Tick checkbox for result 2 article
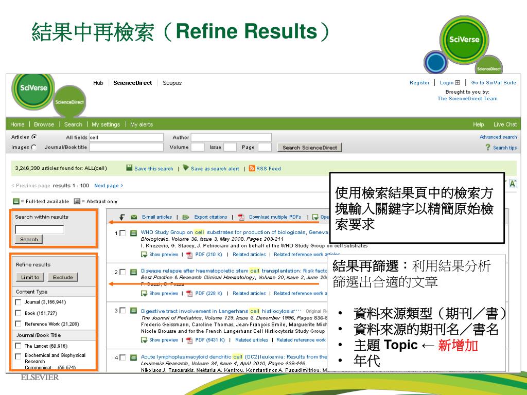 tap(122, 272)
